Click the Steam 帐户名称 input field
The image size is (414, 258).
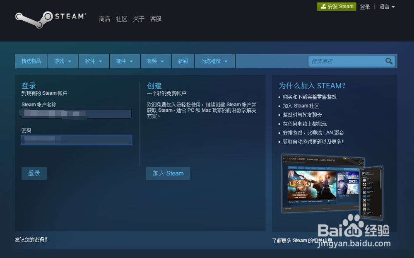point(77,114)
